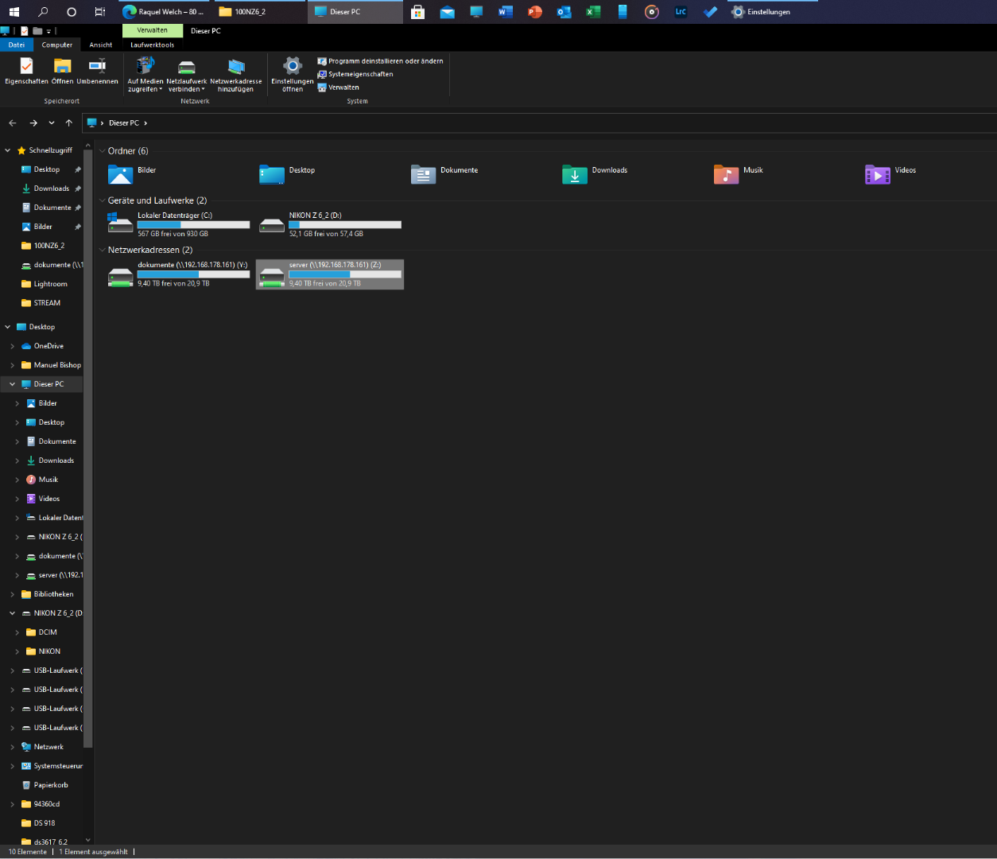Expand the Manuel Bishop tree node
The height and width of the screenshot is (859, 997).
tap(12, 365)
